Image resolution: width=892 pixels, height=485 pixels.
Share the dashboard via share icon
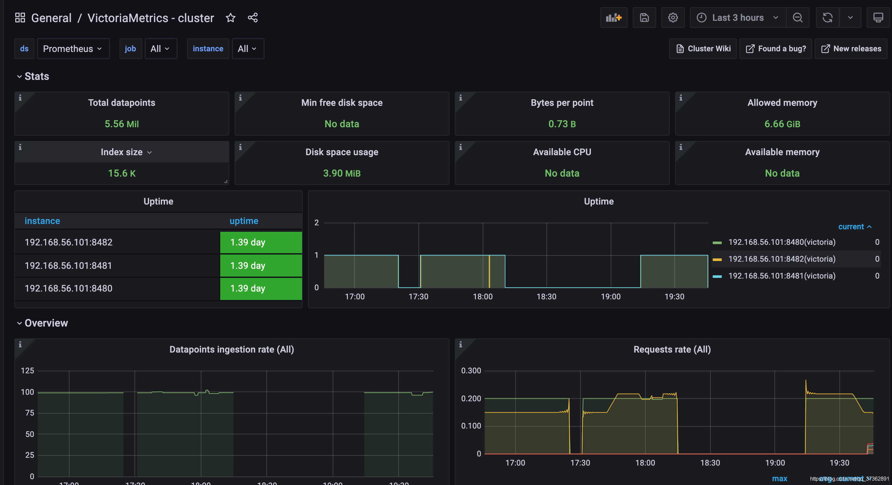point(253,18)
